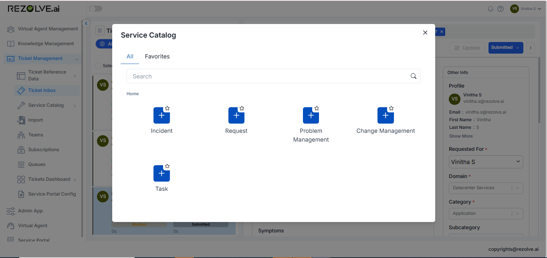Star the Change Management catalog item

click(x=391, y=108)
